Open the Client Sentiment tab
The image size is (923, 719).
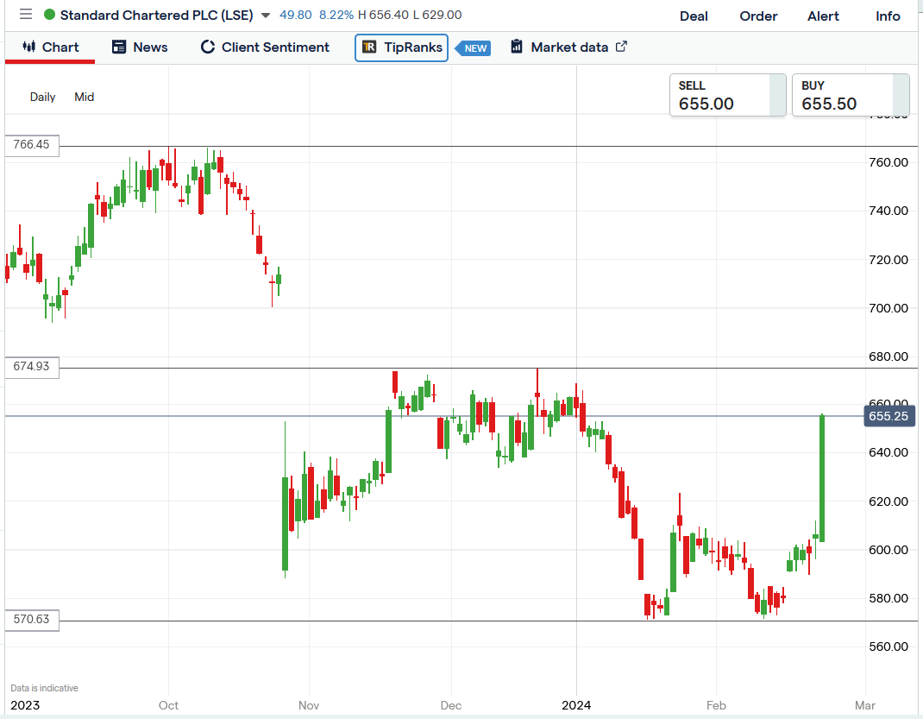pos(265,47)
